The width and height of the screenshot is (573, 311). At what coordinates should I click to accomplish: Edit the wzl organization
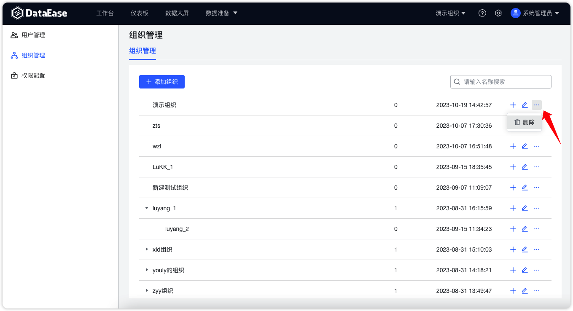click(525, 146)
